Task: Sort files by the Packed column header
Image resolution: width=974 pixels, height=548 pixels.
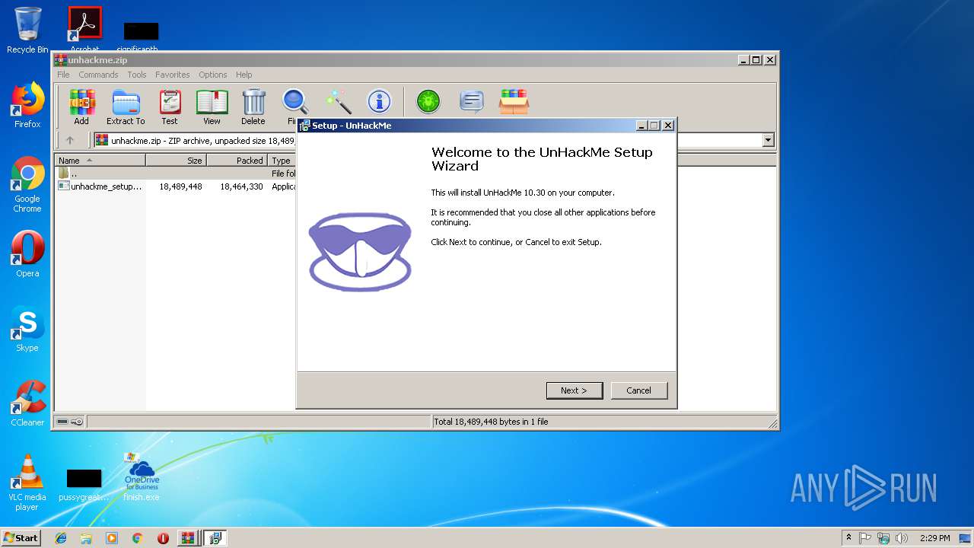Action: click(x=237, y=161)
